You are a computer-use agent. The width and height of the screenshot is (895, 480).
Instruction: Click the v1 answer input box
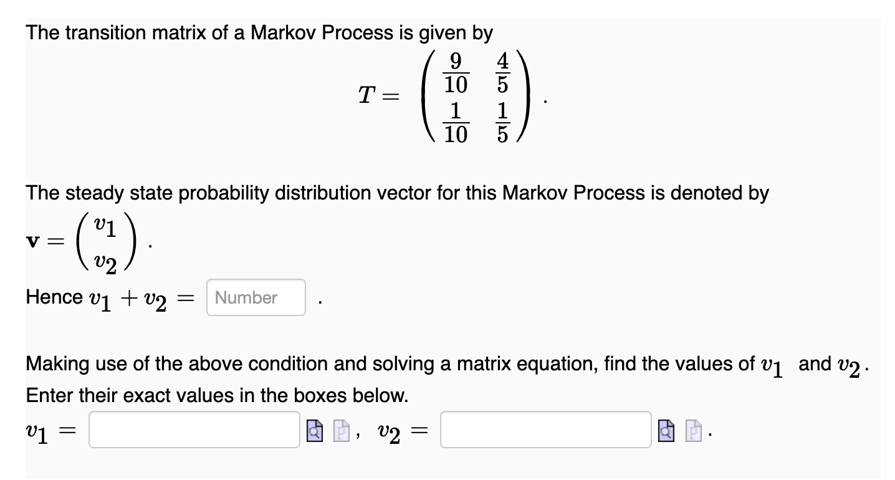(x=193, y=430)
